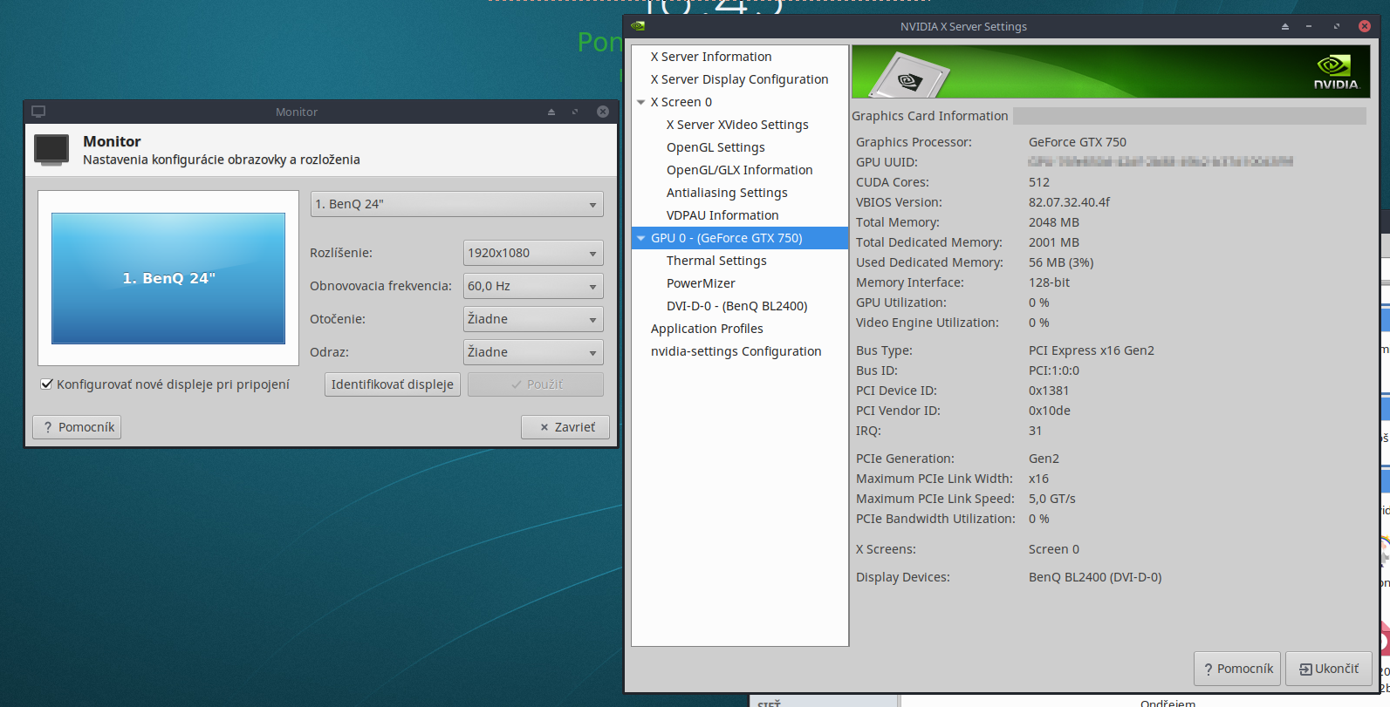The image size is (1390, 707).
Task: Click the monitor icon in the Monitor title bar
Action: (x=38, y=112)
